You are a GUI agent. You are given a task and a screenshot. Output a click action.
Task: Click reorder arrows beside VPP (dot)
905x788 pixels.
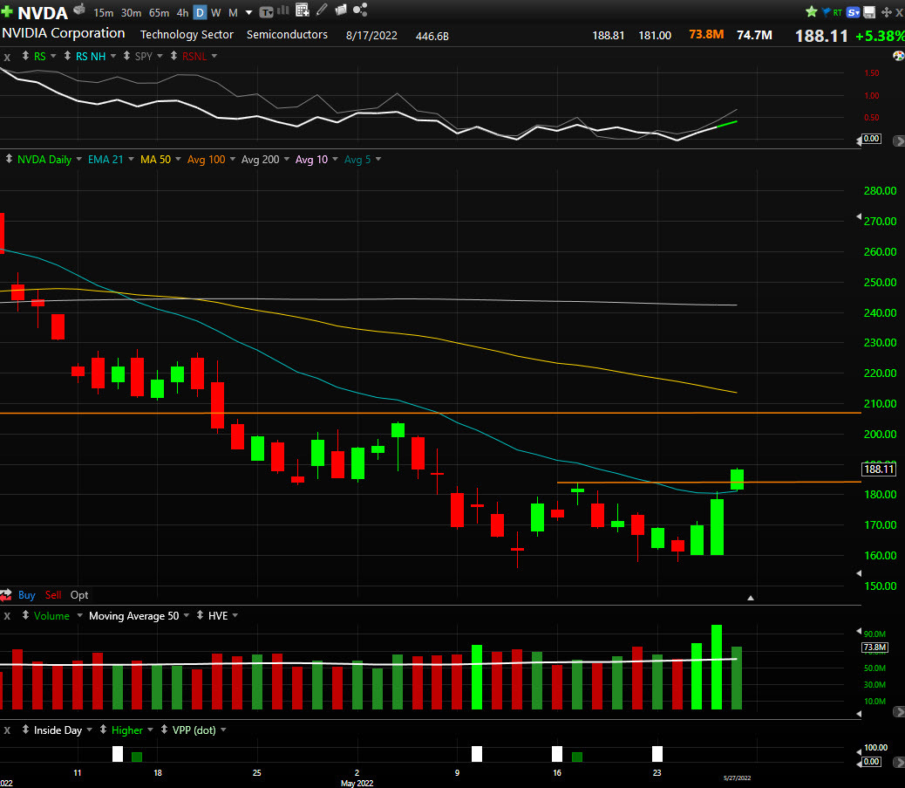click(164, 730)
